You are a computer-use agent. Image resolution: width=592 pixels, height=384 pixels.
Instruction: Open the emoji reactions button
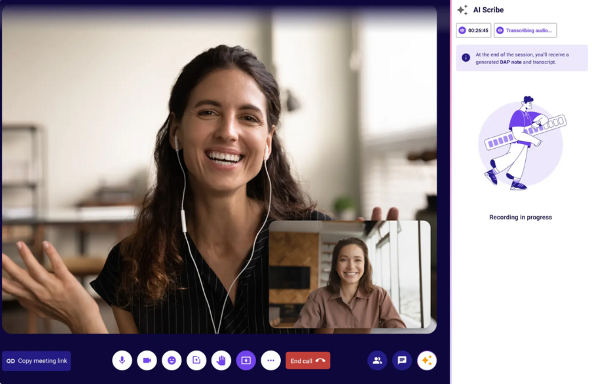(172, 360)
